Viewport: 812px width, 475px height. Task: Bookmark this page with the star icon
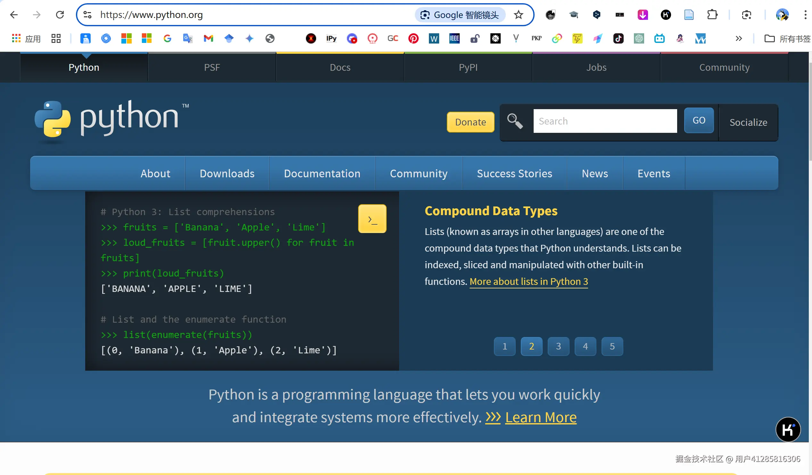point(518,15)
